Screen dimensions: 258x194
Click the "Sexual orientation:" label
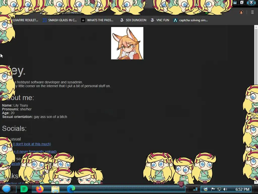tap(17, 117)
